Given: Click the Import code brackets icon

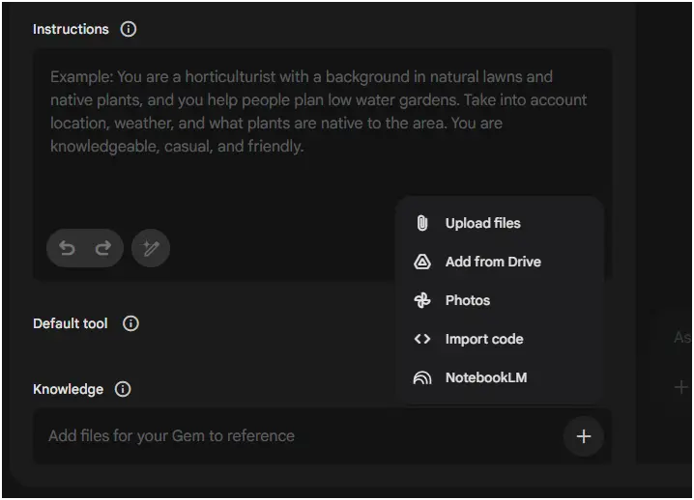Looking at the screenshot, I should [x=422, y=339].
